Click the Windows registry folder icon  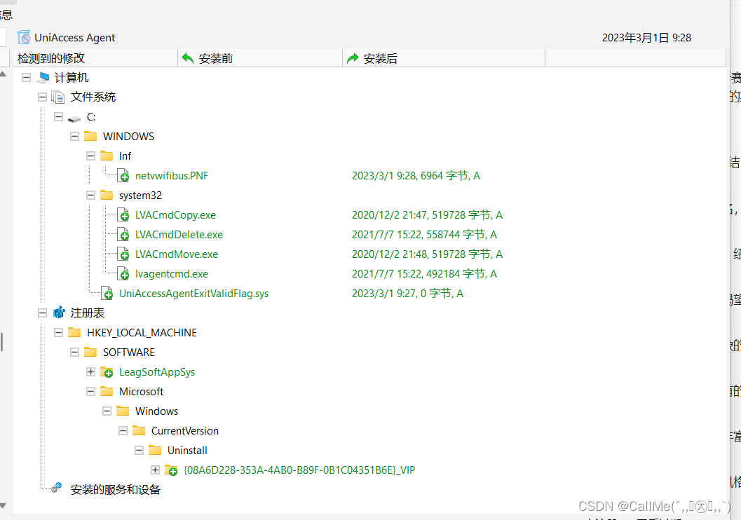click(x=123, y=411)
